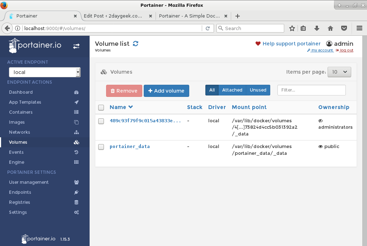Viewport: 367px width, 246px height.
Task: Open Dashboard from the sidebar menu
Action: (x=21, y=92)
